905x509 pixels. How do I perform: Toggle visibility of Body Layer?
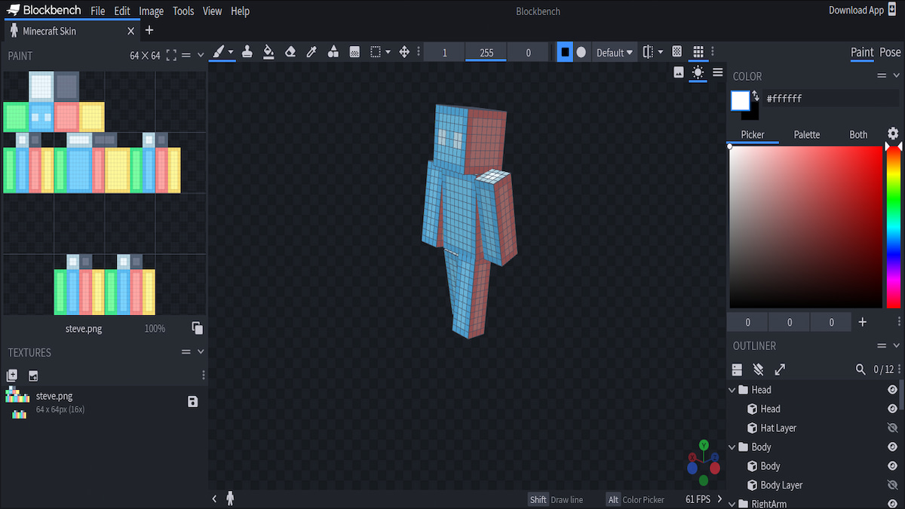[x=893, y=485]
